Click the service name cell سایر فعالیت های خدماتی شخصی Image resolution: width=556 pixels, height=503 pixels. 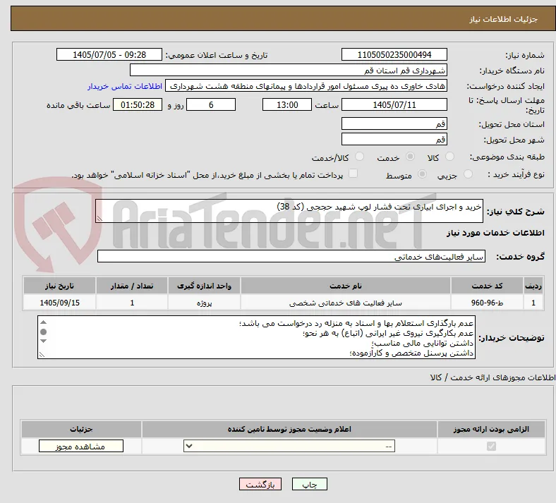point(346,303)
